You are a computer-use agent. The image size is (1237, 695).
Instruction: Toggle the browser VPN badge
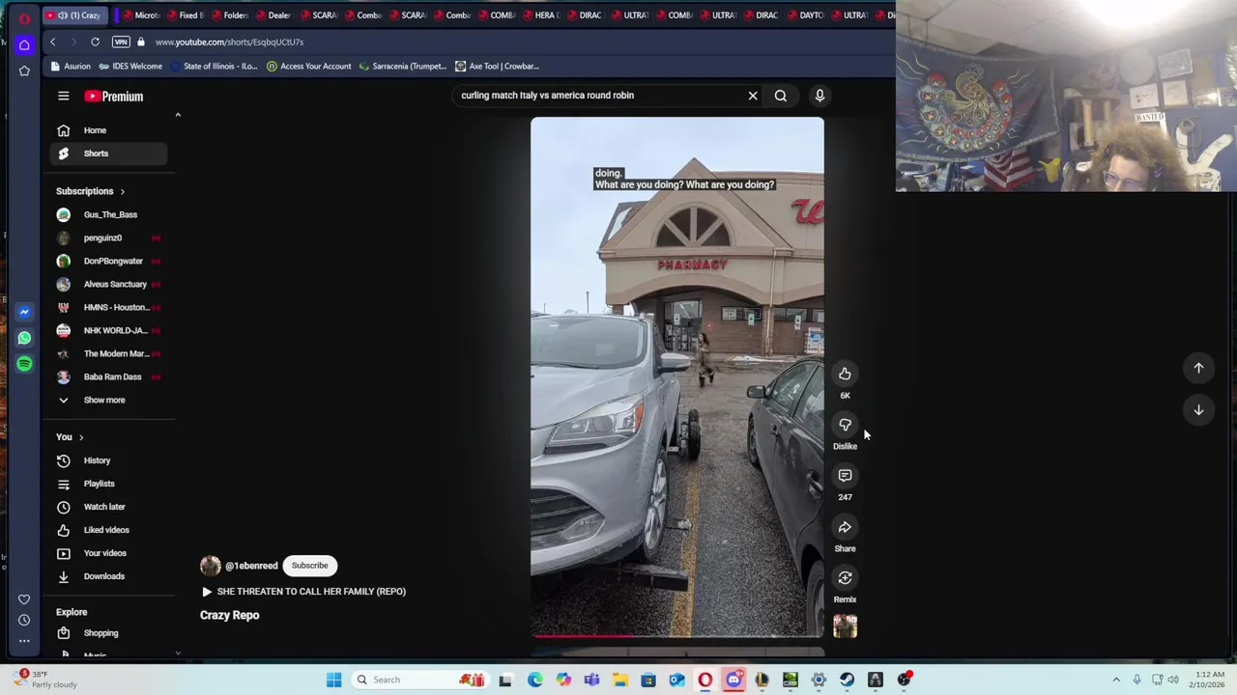click(121, 42)
